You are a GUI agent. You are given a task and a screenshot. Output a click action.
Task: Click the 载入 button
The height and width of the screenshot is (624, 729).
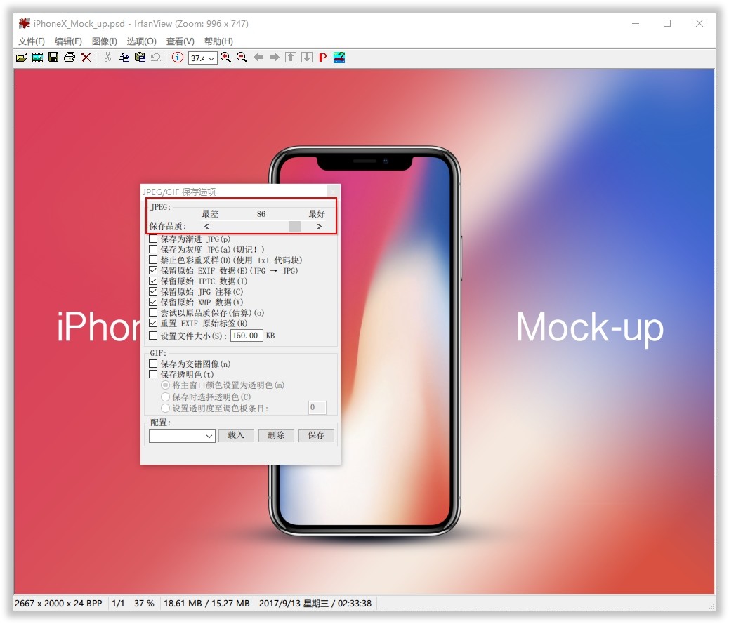pyautogui.click(x=236, y=435)
